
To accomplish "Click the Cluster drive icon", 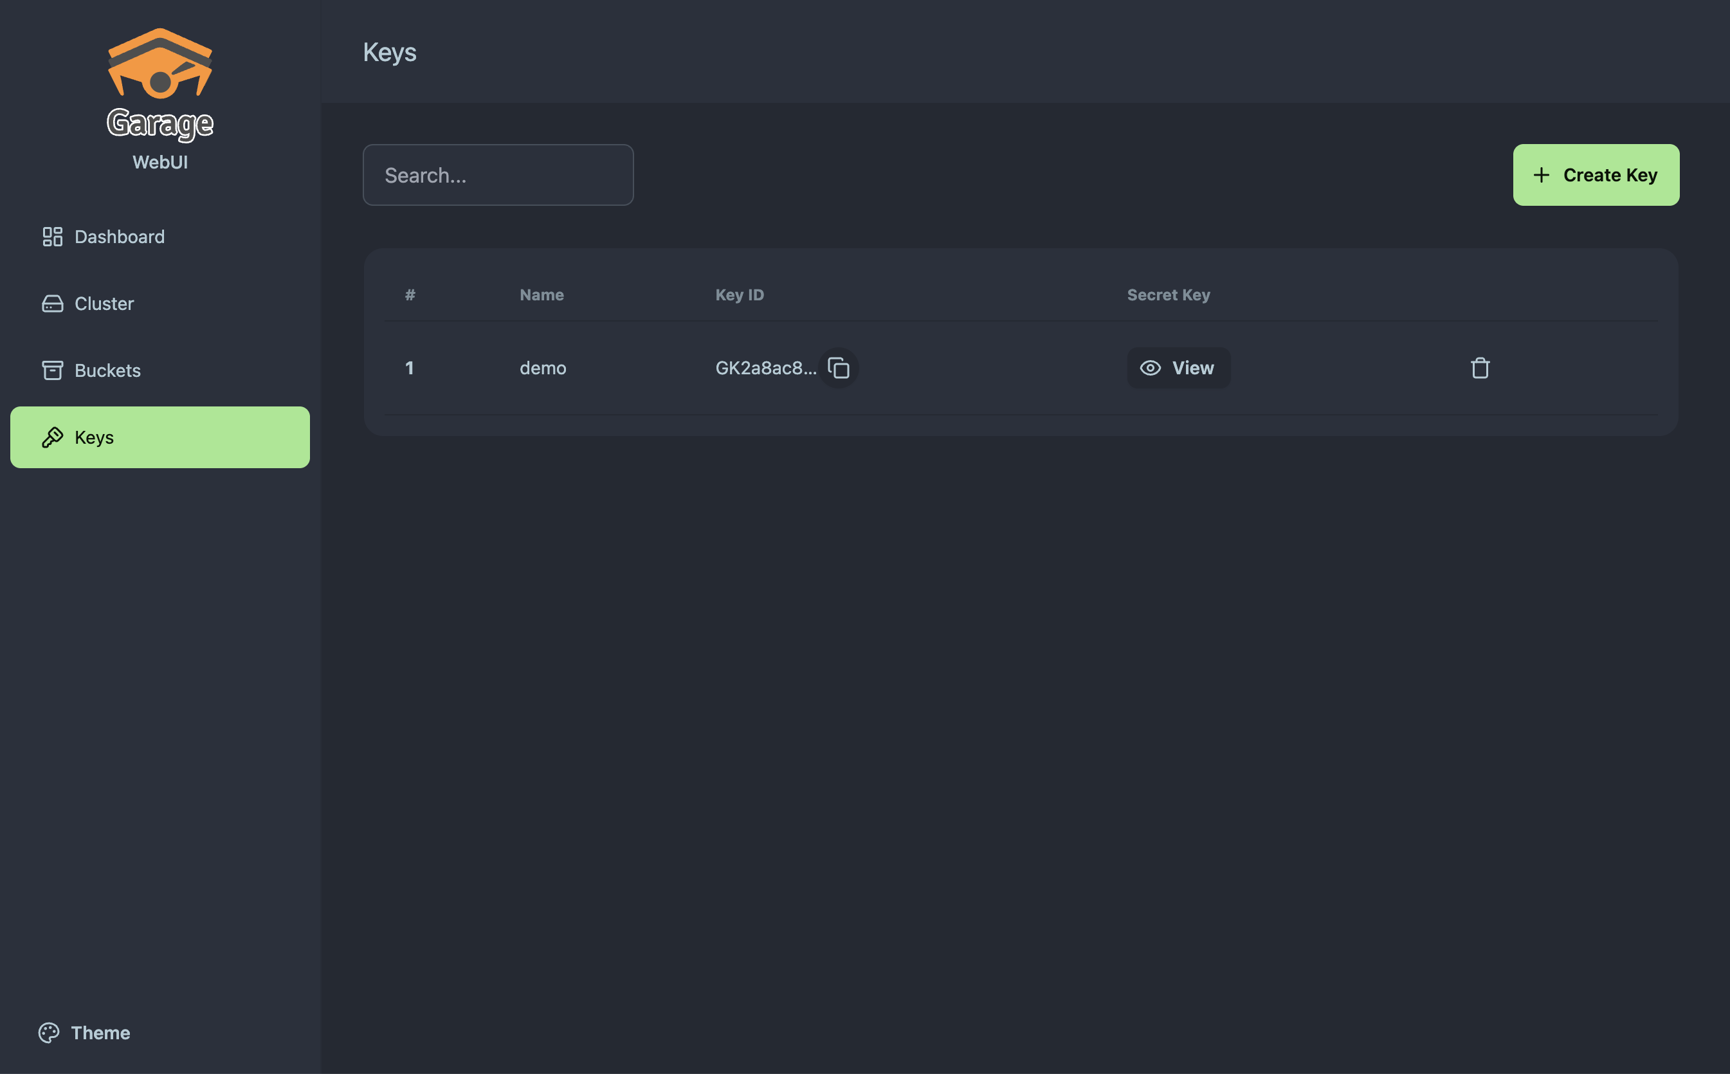I will pyautogui.click(x=53, y=304).
